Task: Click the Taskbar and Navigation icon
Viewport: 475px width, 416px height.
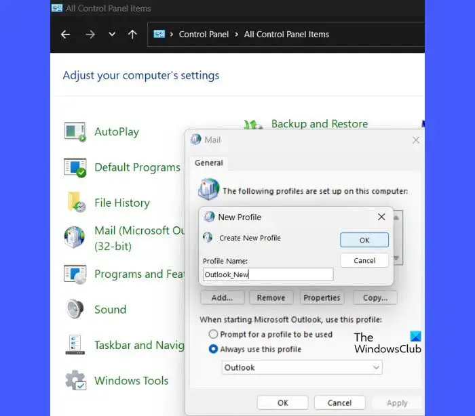Action: pos(75,345)
